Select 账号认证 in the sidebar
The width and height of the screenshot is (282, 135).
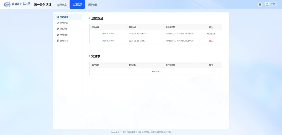(x=64, y=23)
